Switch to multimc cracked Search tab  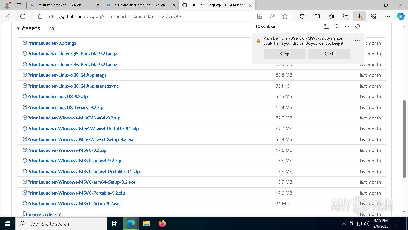[x=64, y=5]
